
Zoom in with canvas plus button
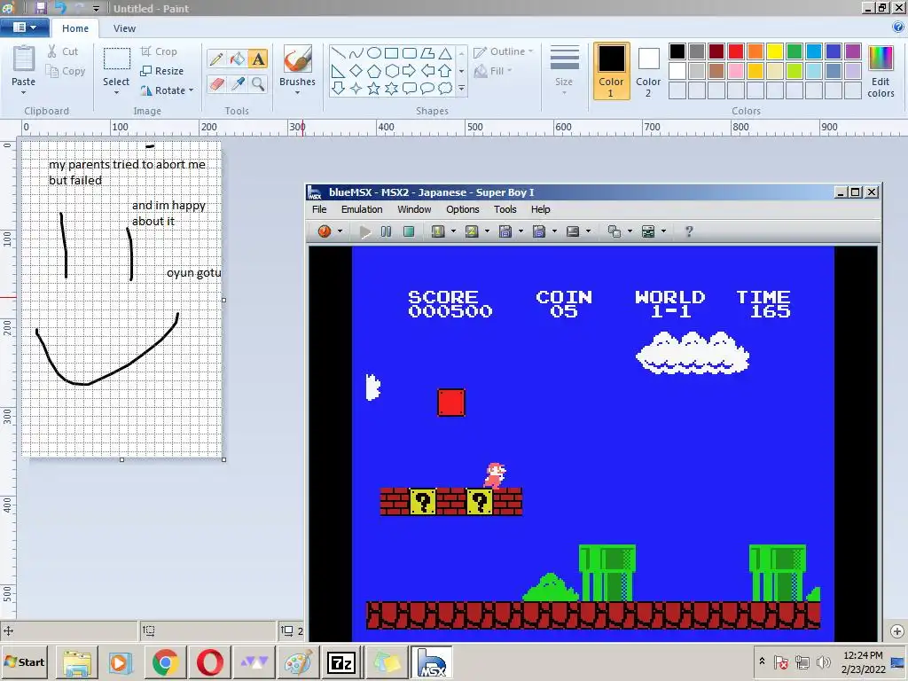click(x=897, y=631)
